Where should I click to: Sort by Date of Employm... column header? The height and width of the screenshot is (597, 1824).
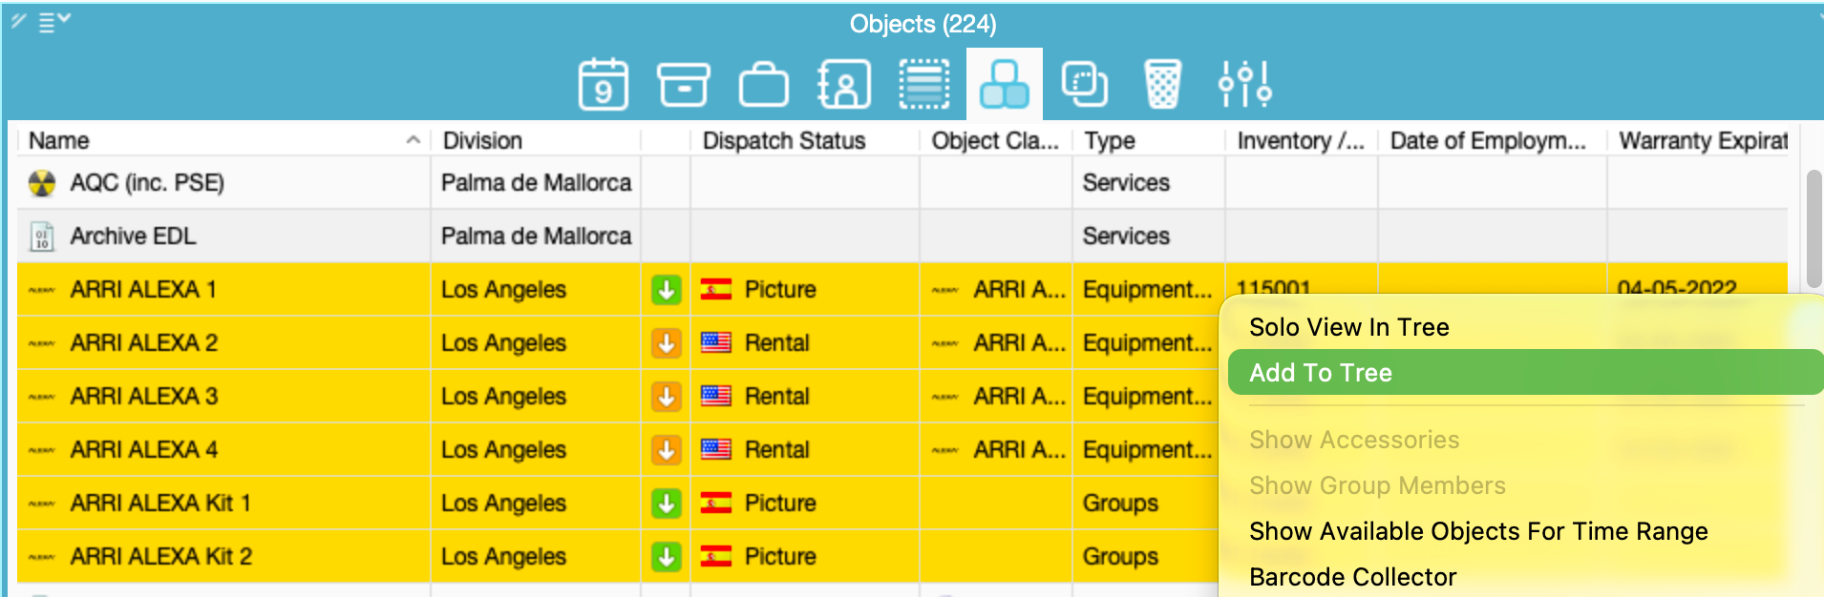point(1488,140)
